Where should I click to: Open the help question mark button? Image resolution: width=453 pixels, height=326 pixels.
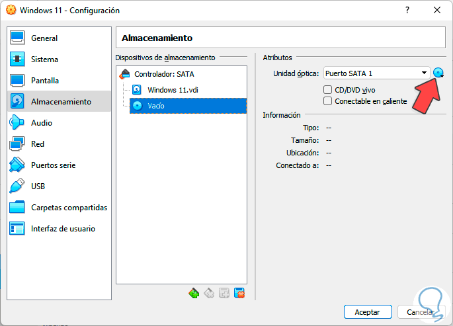coord(407,11)
